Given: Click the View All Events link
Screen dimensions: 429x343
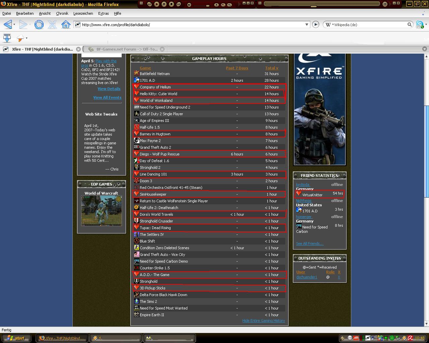Looking at the screenshot, I should [x=107, y=97].
